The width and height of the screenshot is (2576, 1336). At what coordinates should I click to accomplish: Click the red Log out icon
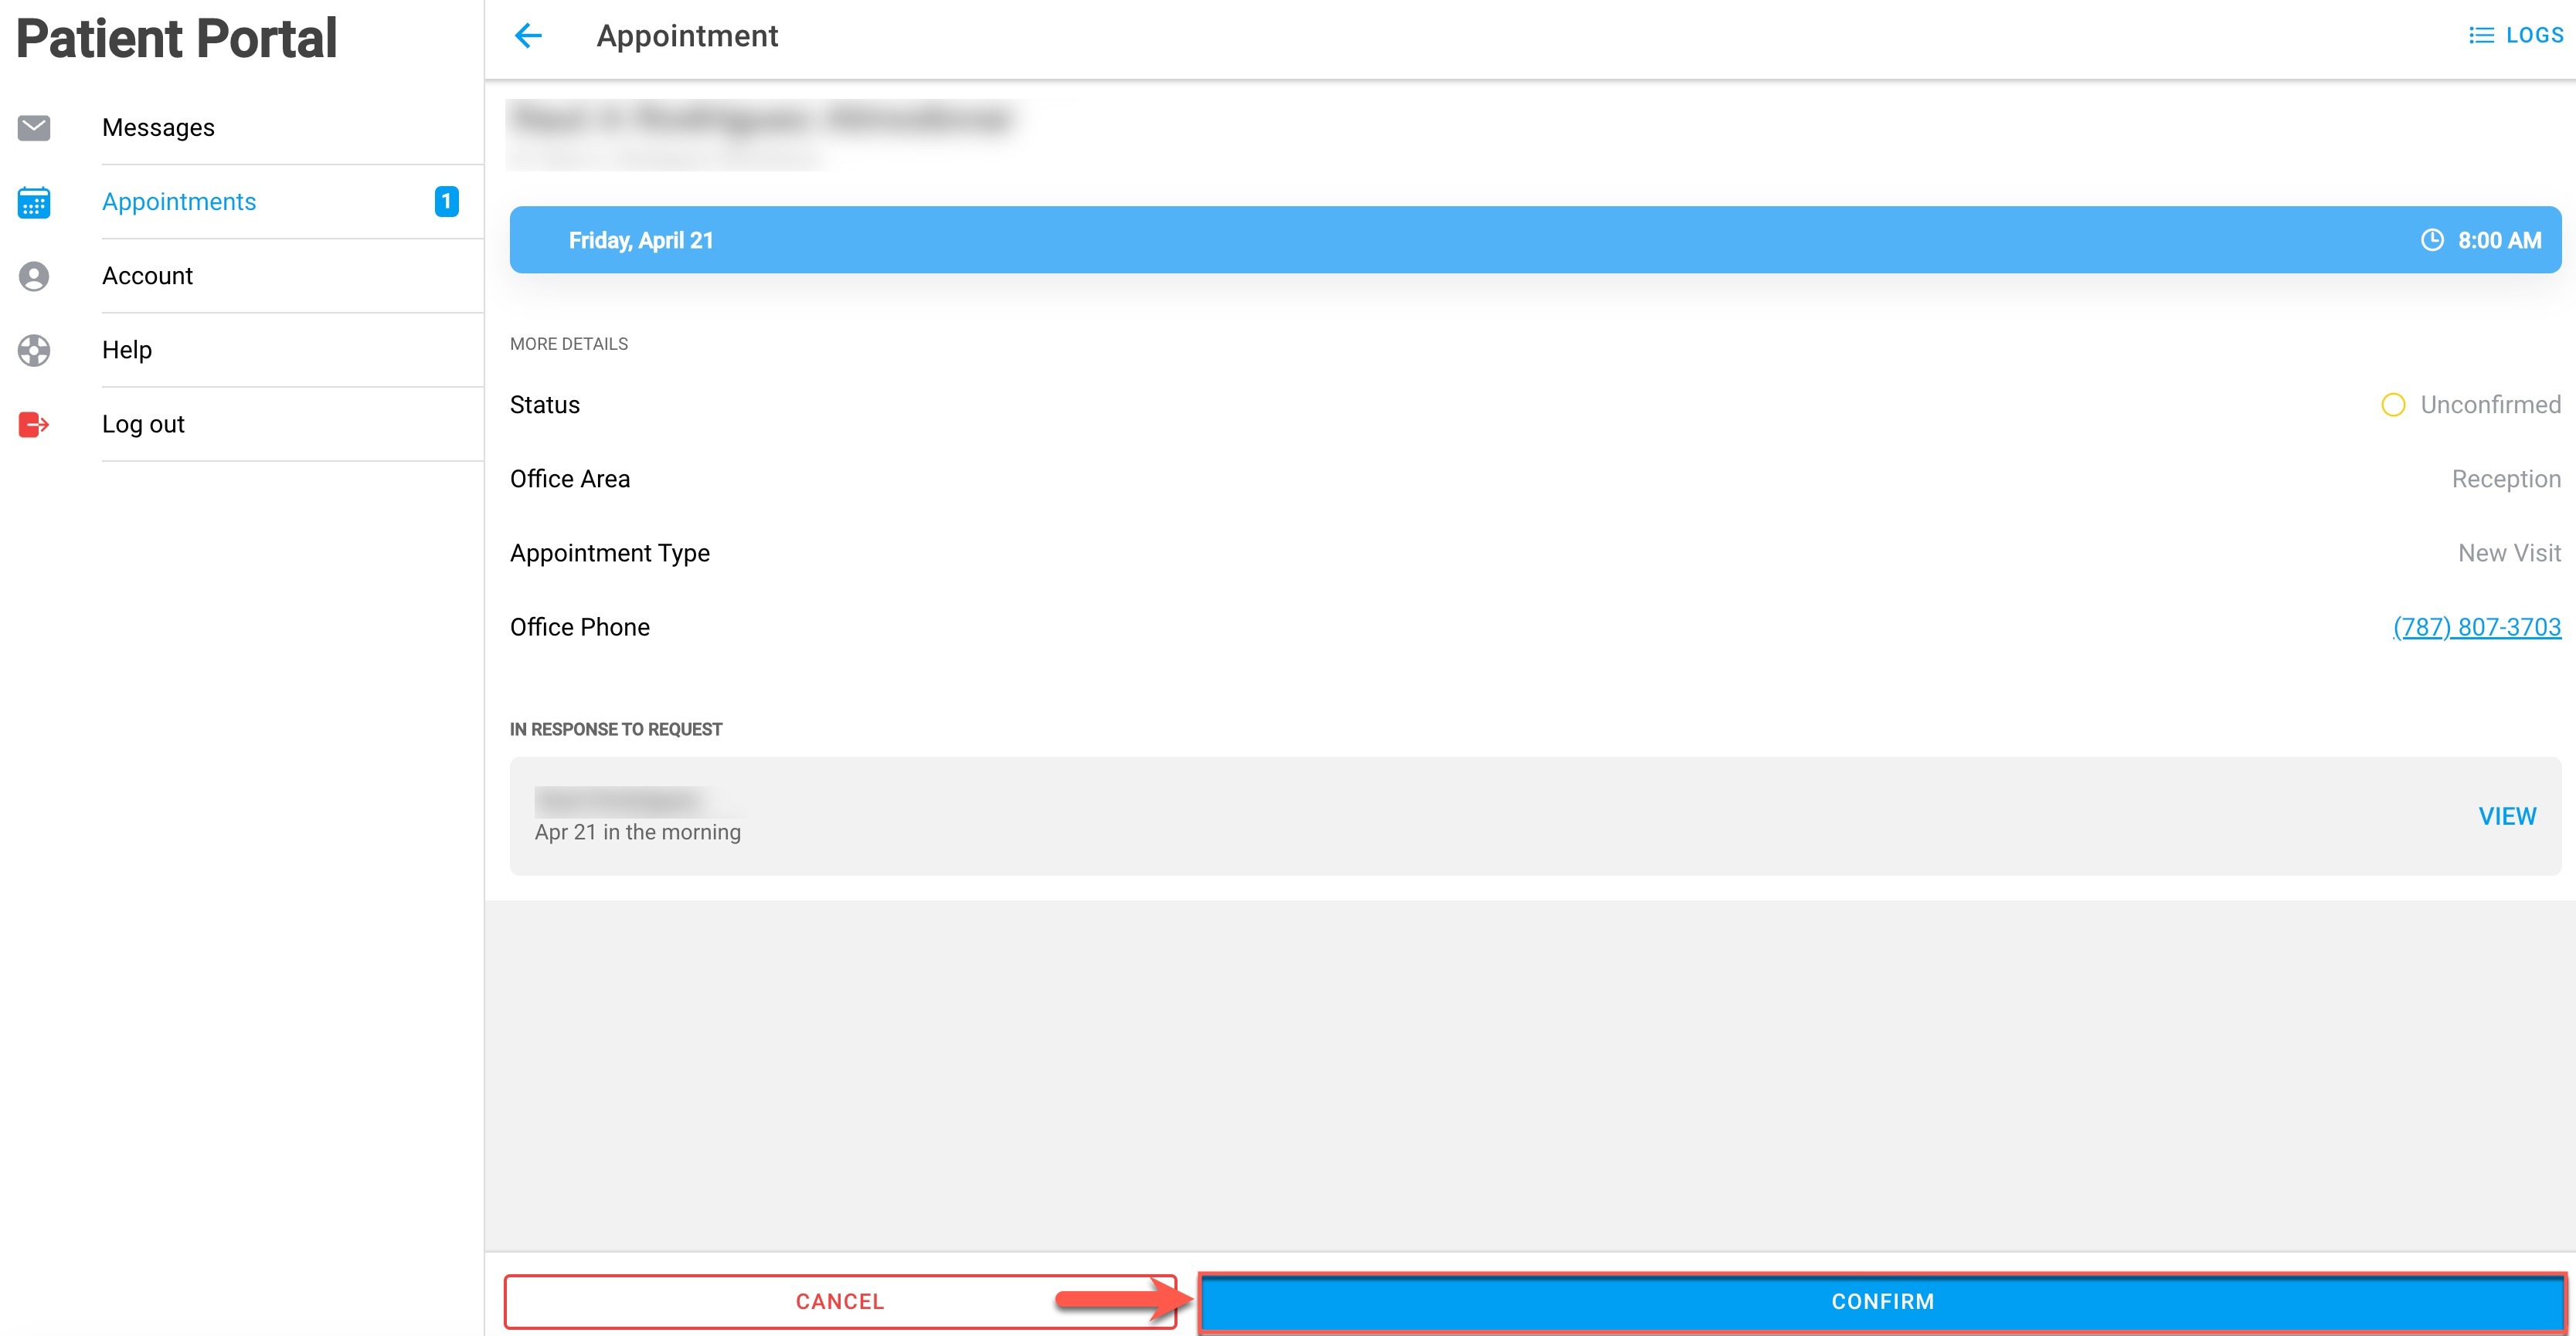(x=34, y=425)
